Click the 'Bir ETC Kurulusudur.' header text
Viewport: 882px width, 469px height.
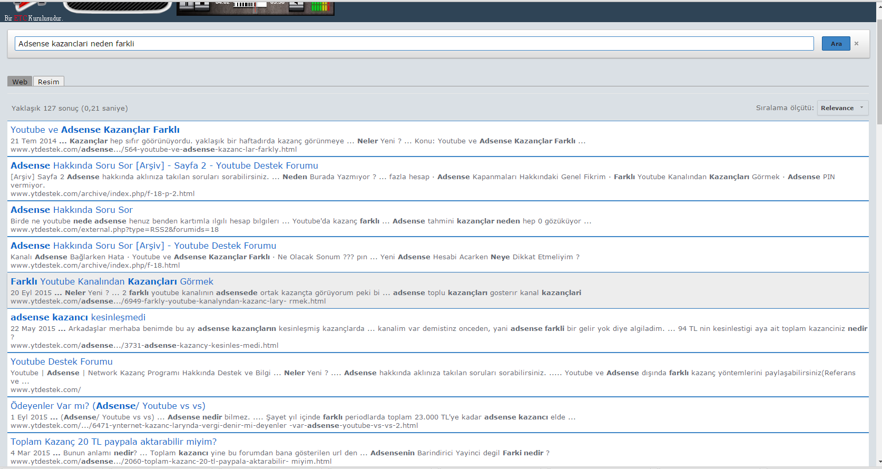point(34,18)
